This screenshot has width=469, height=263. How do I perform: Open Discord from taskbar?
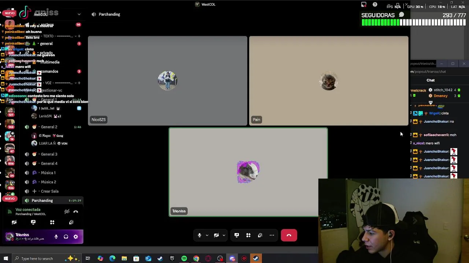point(232,259)
